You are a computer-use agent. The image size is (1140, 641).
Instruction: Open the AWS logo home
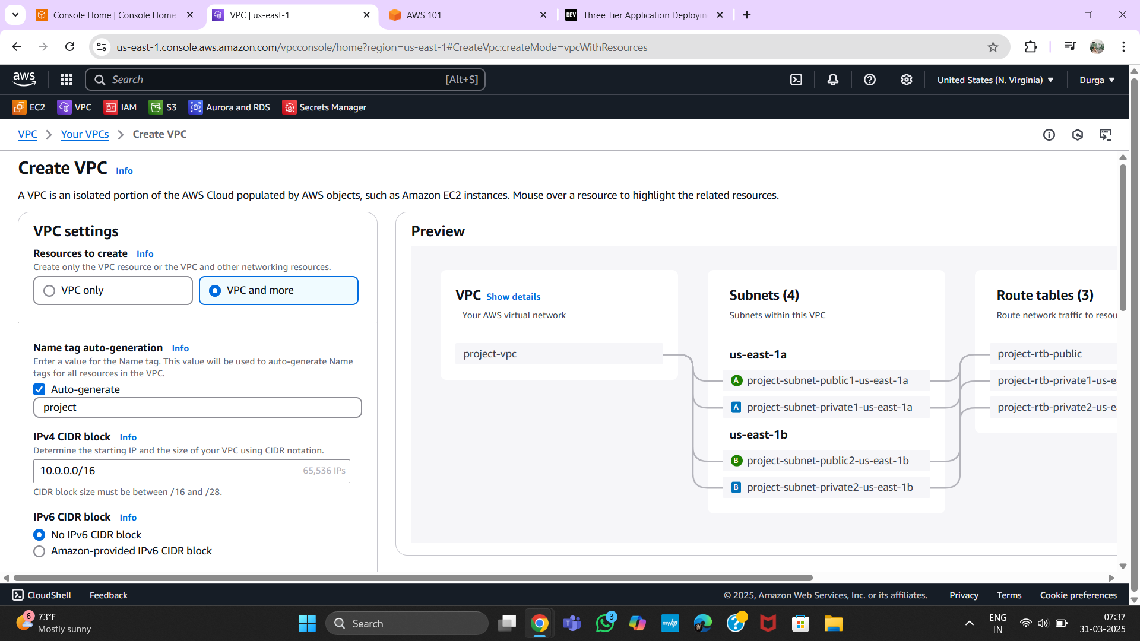tap(24, 79)
